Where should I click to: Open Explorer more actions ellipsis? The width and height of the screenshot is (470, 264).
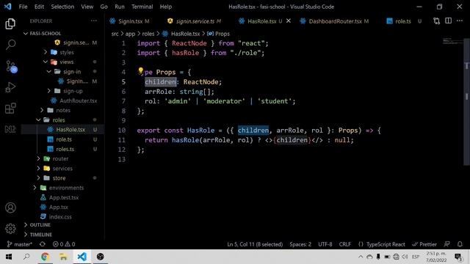[94, 21]
